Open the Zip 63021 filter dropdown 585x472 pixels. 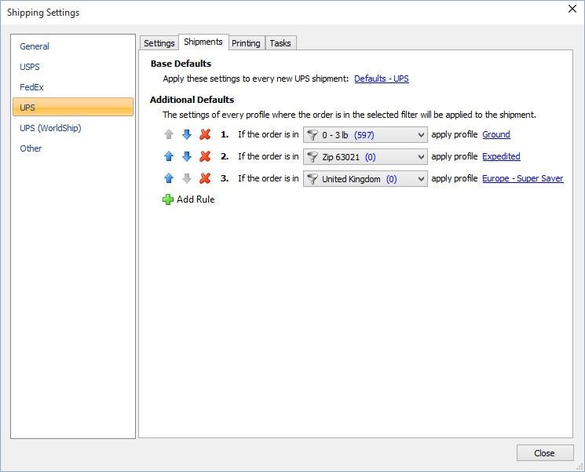click(x=365, y=157)
